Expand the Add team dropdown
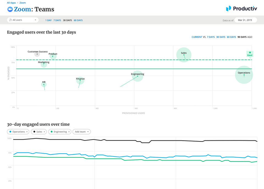The width and height of the screenshot is (264, 189). coord(81,132)
